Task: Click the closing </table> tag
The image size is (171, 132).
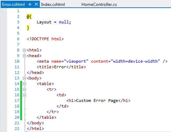Action: click(x=47, y=117)
